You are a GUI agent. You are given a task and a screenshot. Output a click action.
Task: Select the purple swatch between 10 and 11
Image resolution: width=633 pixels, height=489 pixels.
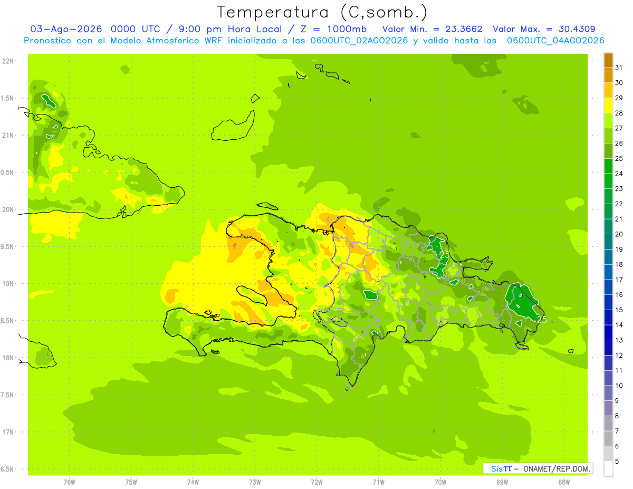(x=608, y=378)
